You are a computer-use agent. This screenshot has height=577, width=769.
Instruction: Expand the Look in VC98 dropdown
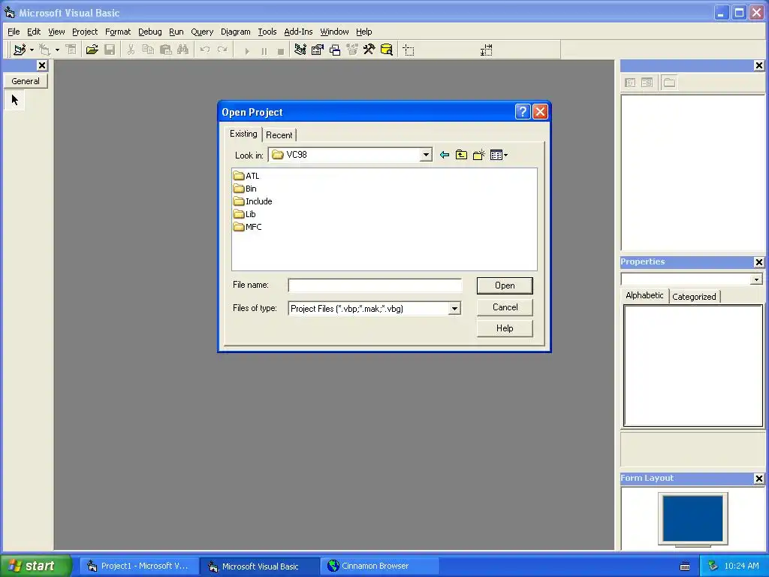pos(426,155)
